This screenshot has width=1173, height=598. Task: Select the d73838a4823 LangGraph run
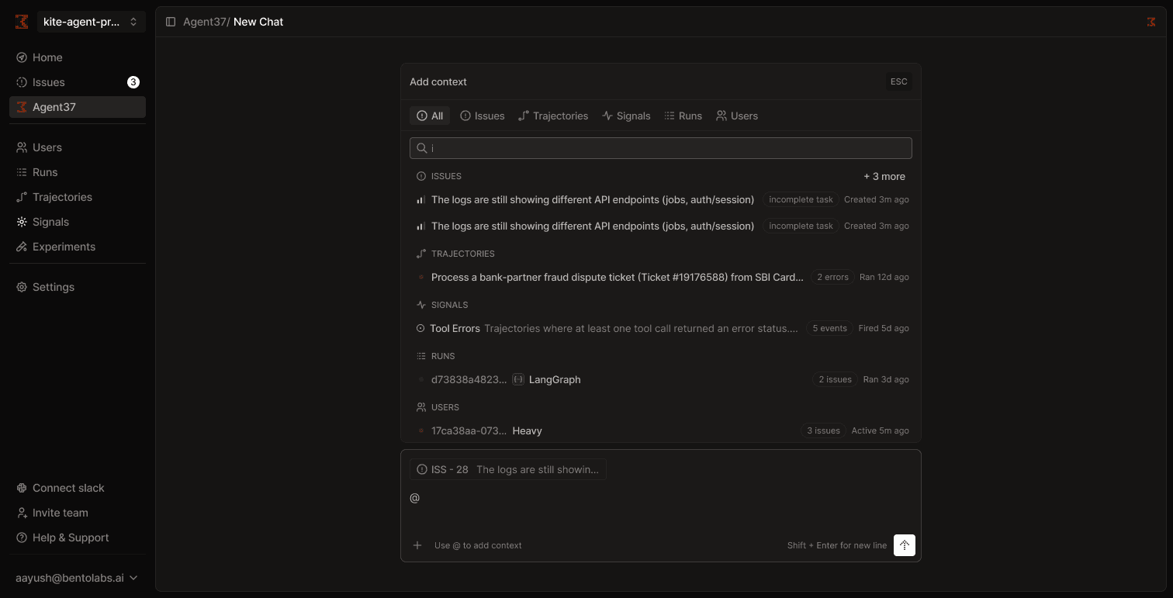661,379
